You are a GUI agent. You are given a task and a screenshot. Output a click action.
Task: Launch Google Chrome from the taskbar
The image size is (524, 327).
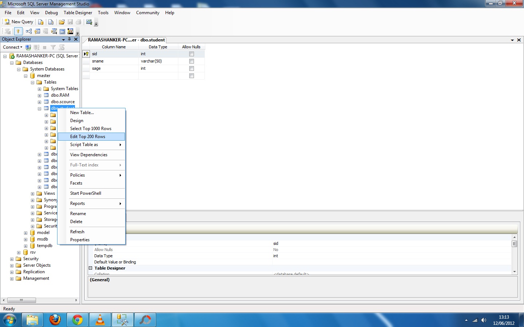tap(78, 320)
